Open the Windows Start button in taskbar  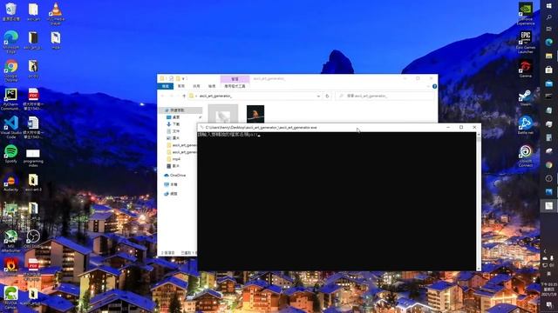coord(548,6)
